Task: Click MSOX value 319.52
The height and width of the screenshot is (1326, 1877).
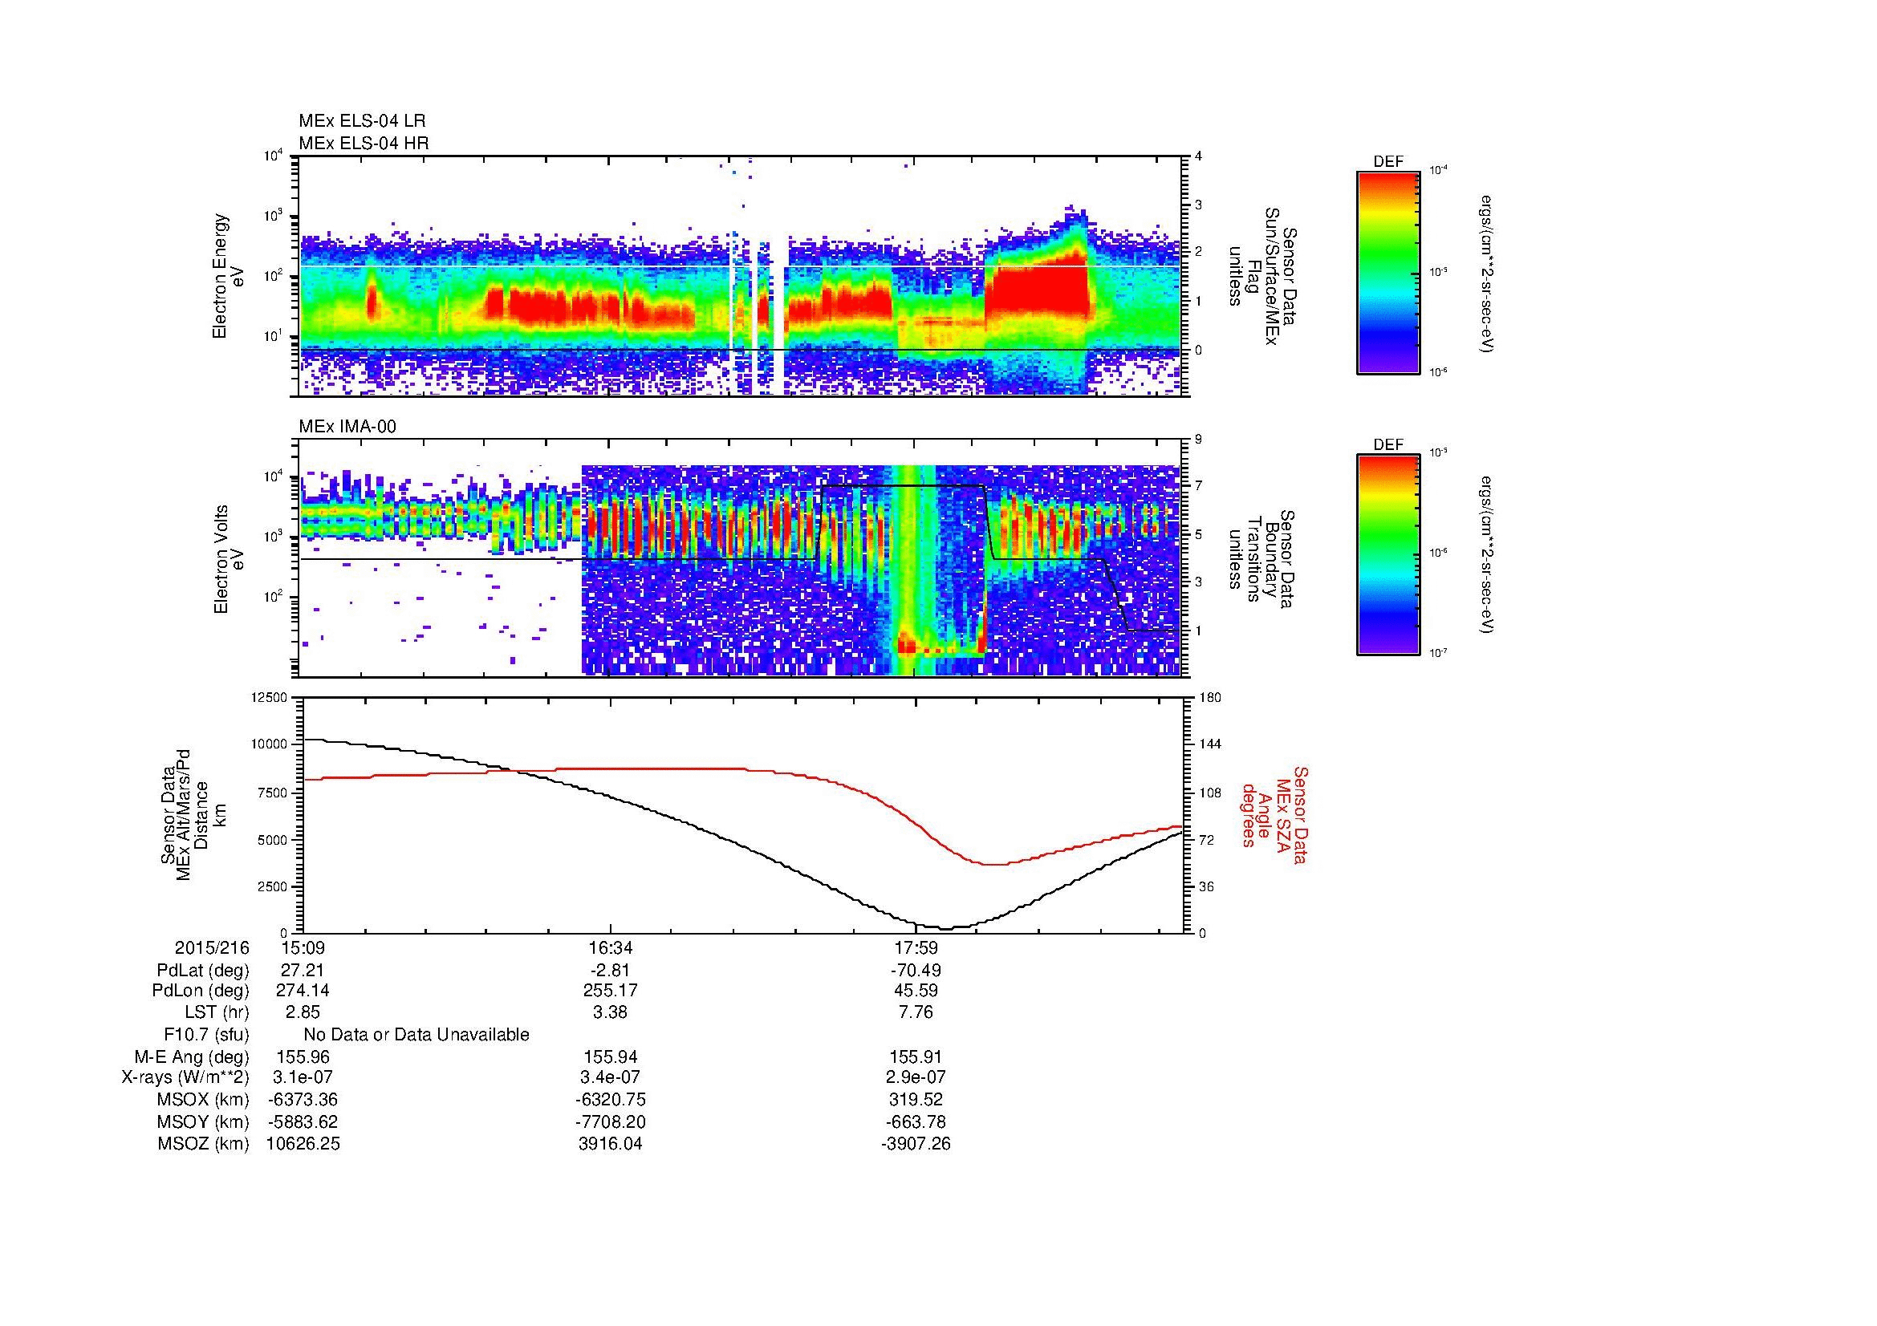Action: [916, 1100]
